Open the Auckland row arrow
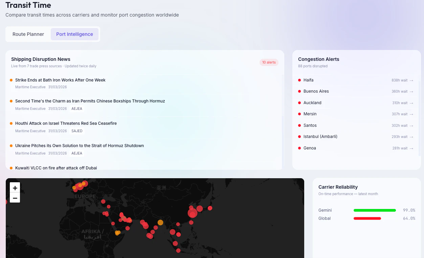The image size is (424, 258). coord(411,103)
